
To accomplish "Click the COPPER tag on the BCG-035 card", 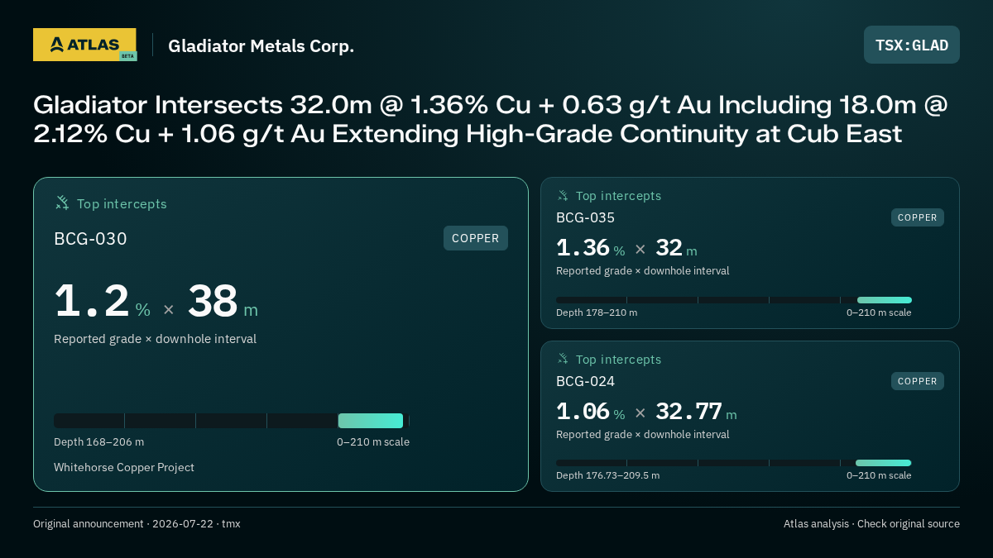I will [918, 217].
